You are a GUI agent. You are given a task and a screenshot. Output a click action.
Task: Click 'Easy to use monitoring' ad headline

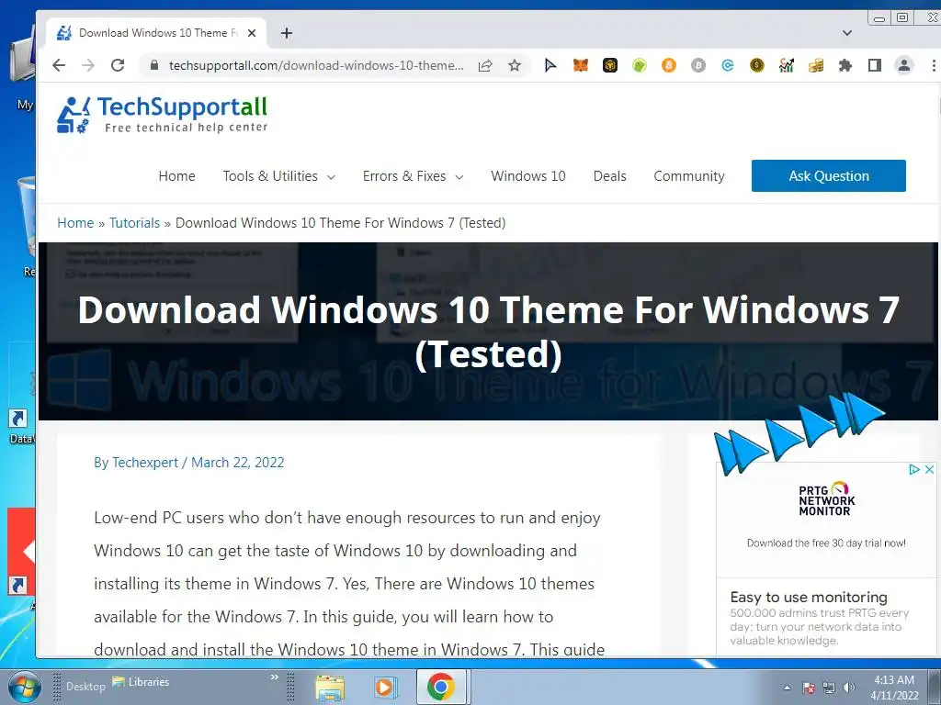click(x=809, y=597)
